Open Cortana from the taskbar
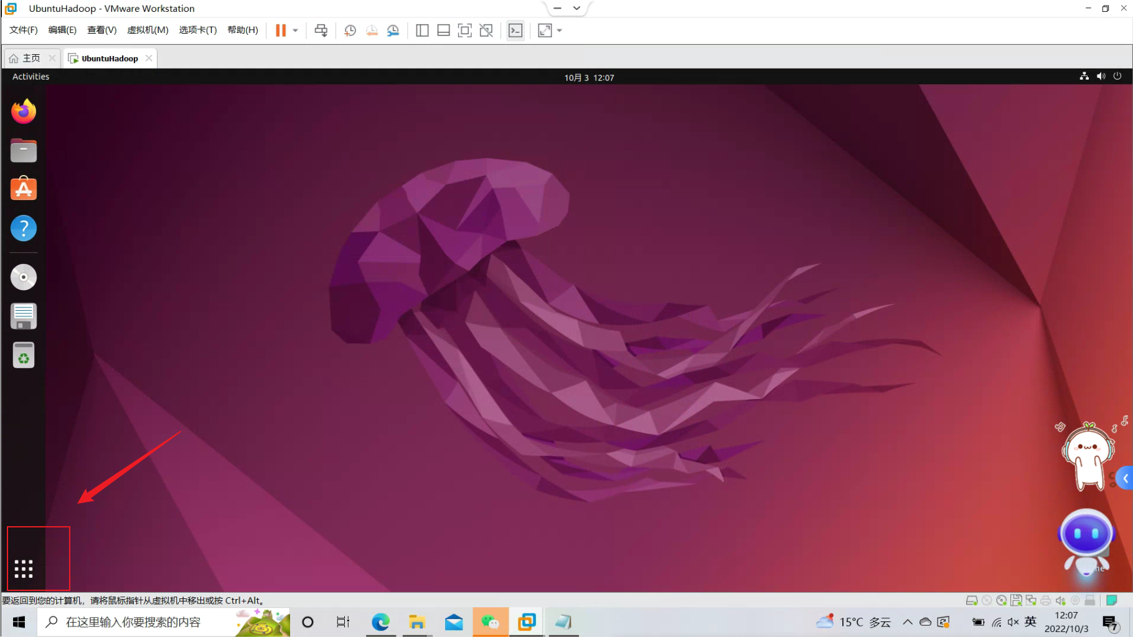Viewport: 1133px width, 637px height. [308, 622]
